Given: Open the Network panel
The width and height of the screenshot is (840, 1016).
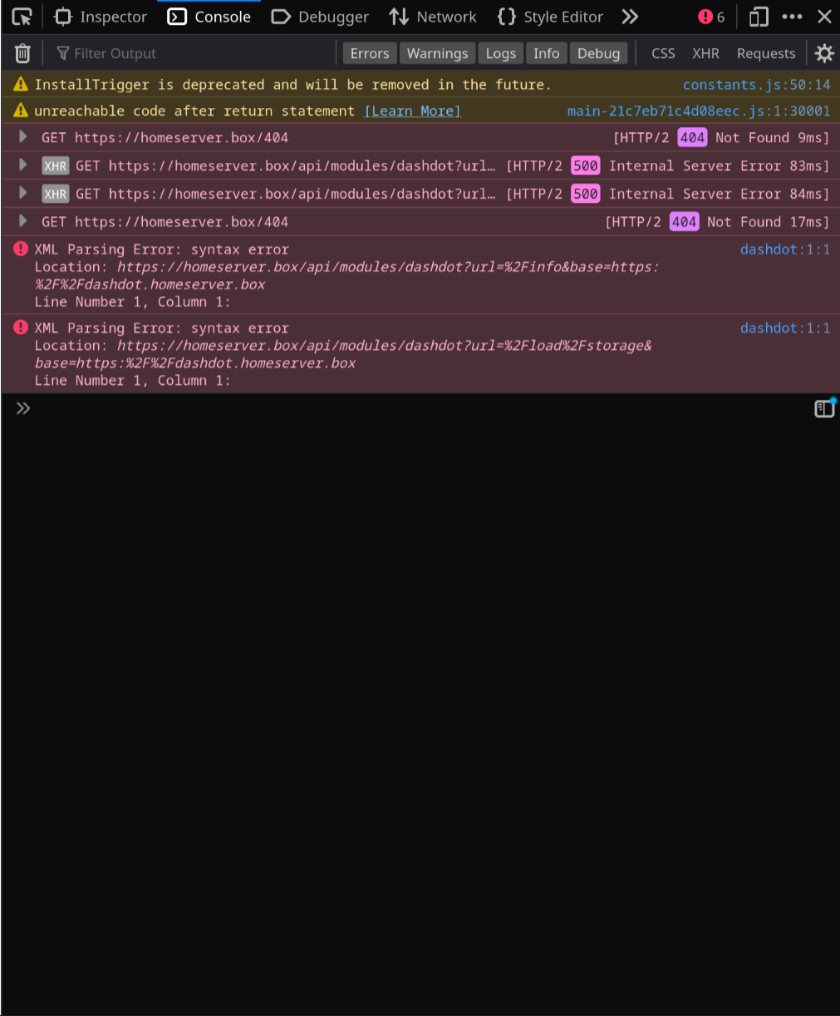Looking at the screenshot, I should point(432,16).
